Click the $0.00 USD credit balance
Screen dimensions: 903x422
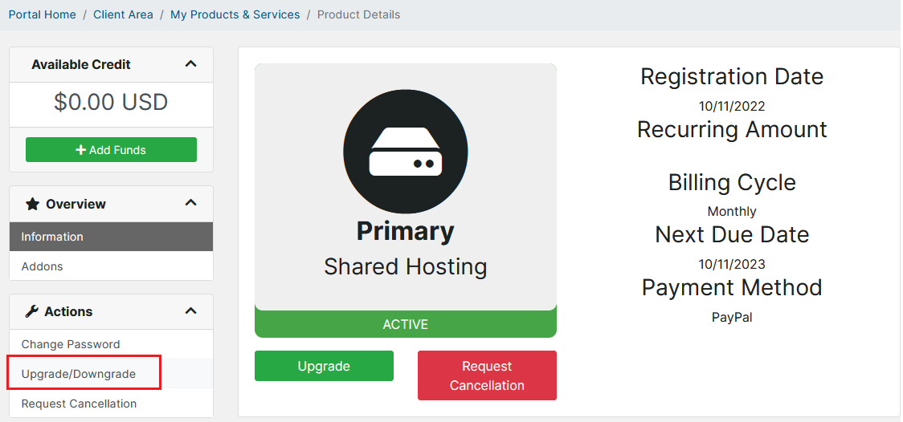tap(111, 103)
